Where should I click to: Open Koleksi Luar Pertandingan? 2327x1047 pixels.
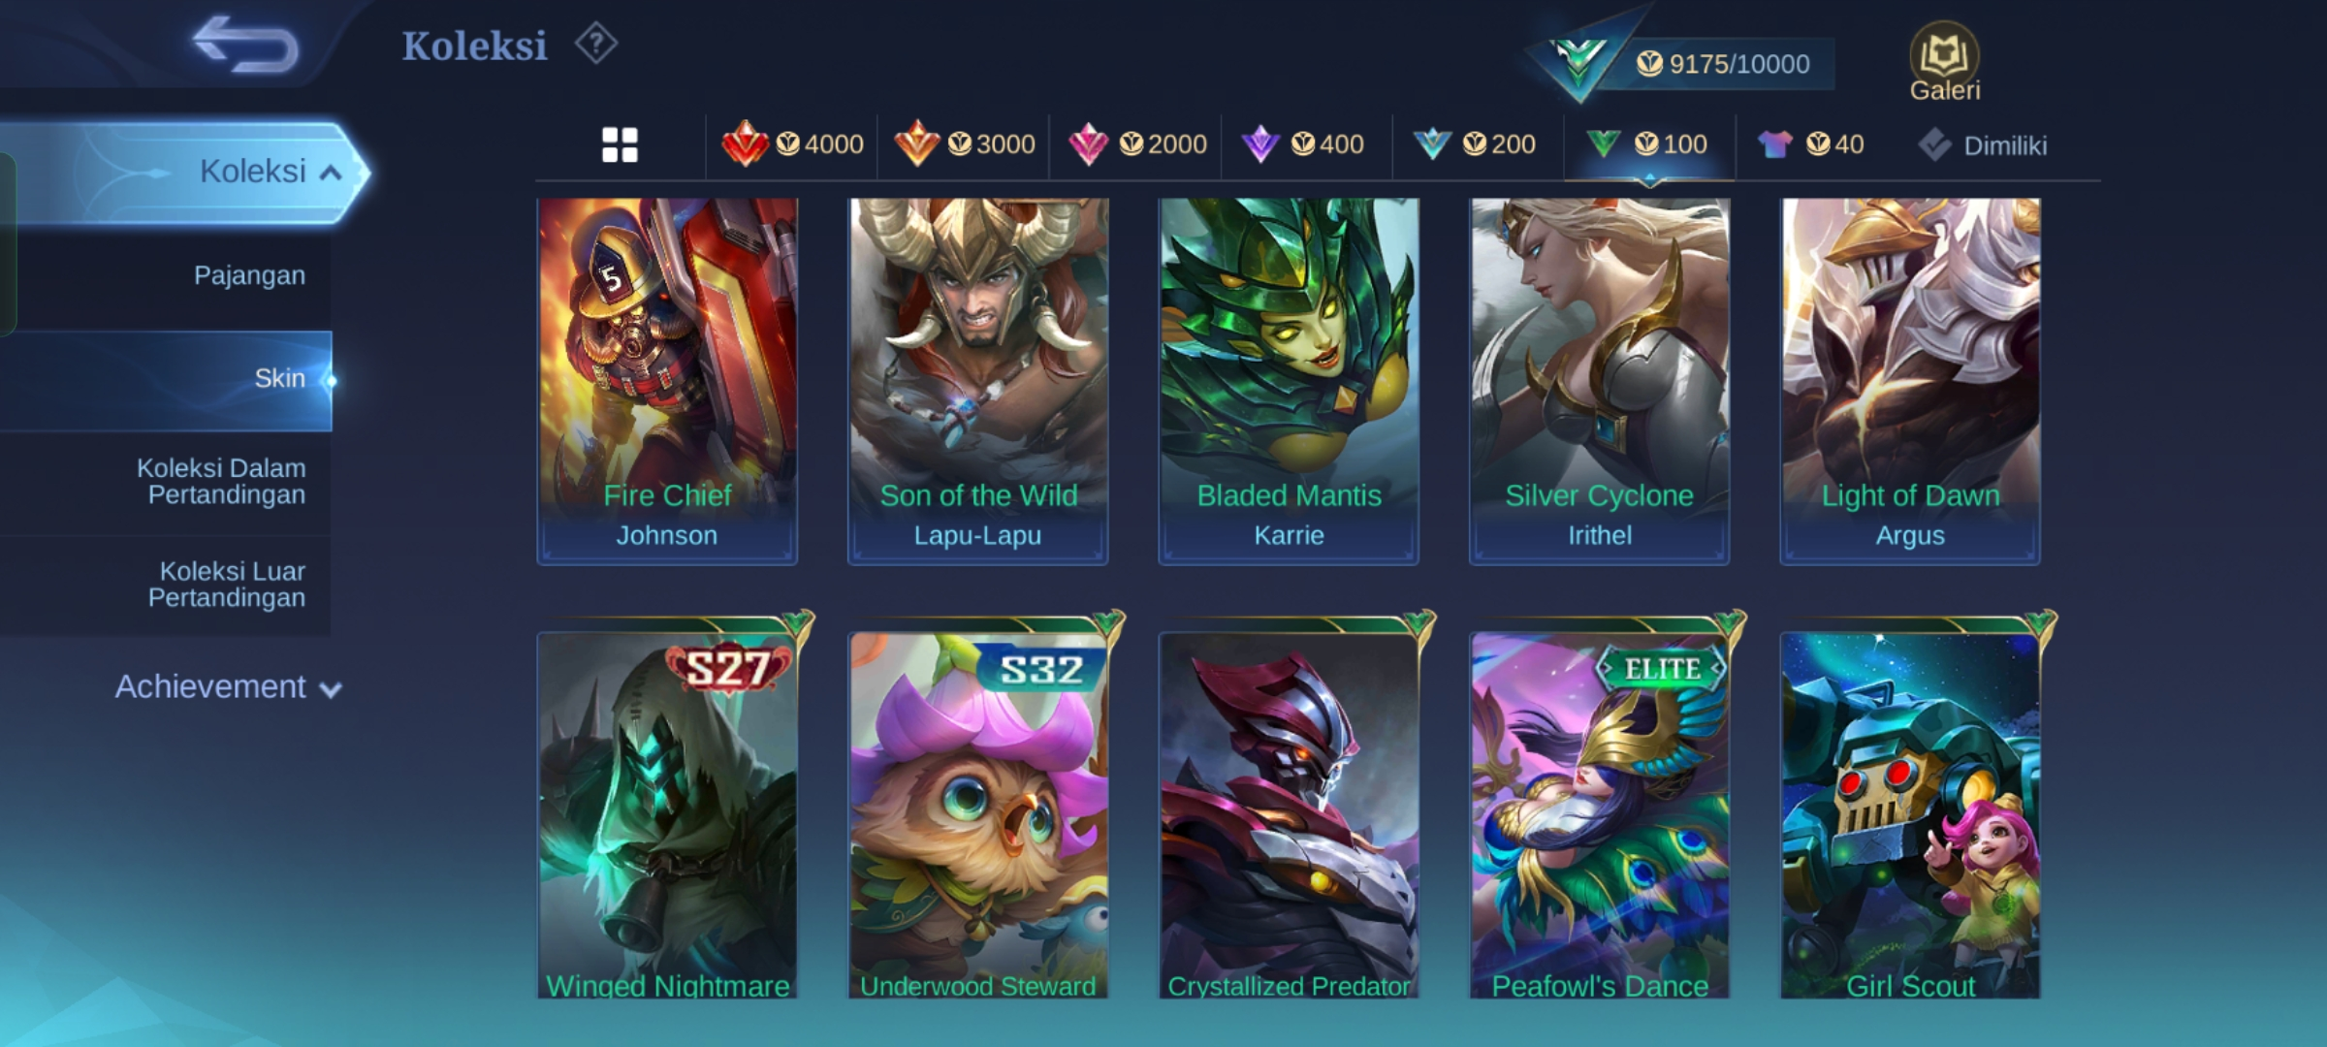[227, 585]
